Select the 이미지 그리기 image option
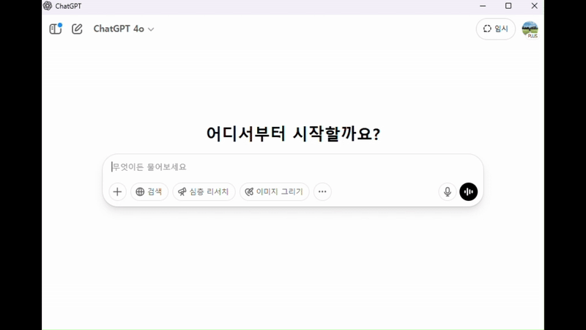 click(x=274, y=191)
